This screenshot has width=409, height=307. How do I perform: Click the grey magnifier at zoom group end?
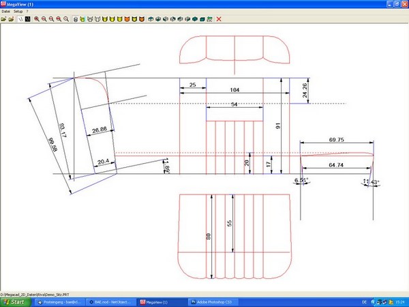coord(66,18)
